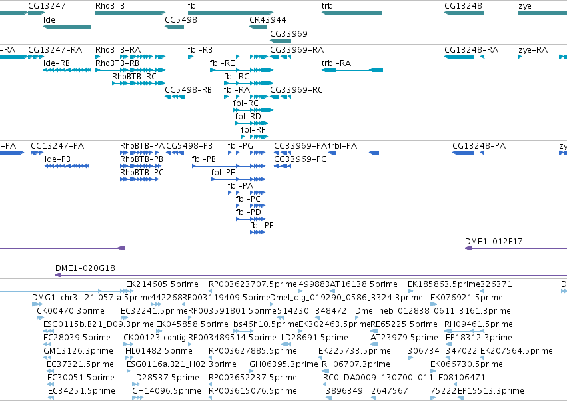Click the CG13248-RA transcript label

point(471,49)
